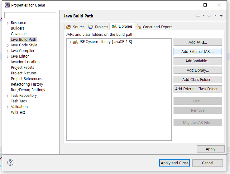
Task: Click the forward navigation arrow icon
Action: [x=210, y=16]
